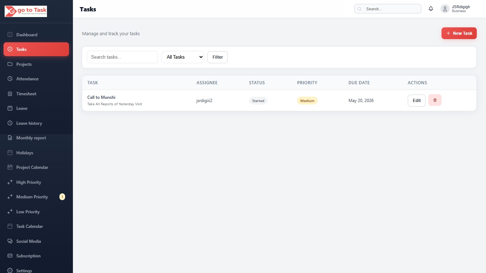This screenshot has width=486, height=273.
Task: Click the Monthly report document icon
Action: pyautogui.click(x=10, y=138)
